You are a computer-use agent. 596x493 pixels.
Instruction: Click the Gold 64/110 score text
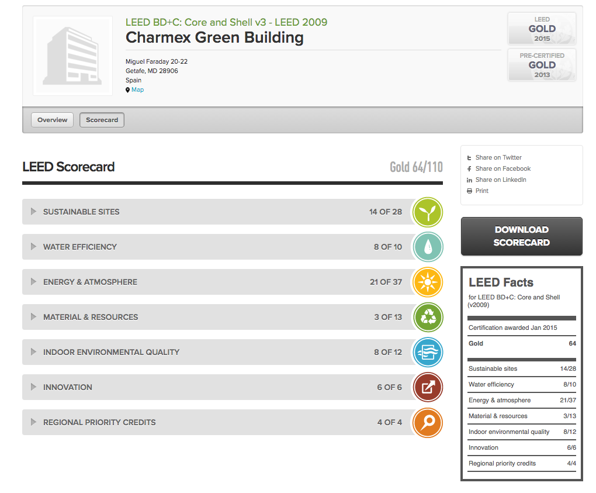tap(416, 167)
